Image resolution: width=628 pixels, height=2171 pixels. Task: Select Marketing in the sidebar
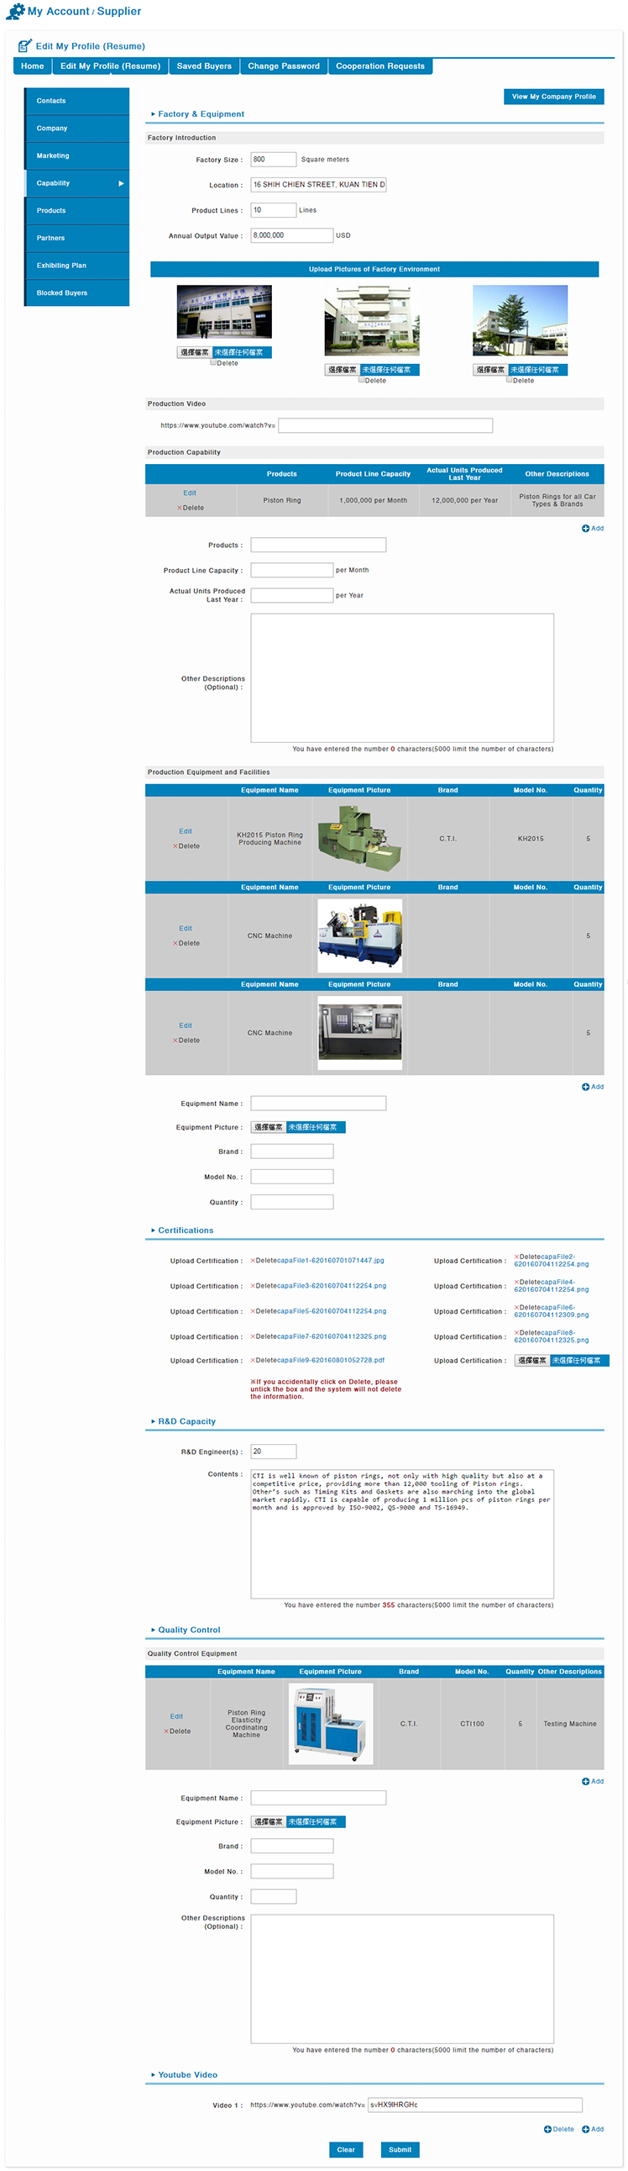[77, 156]
